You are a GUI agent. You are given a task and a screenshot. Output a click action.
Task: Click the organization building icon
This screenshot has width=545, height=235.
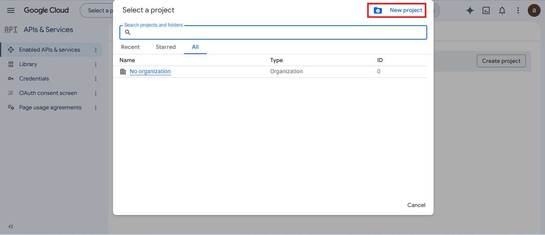click(123, 72)
